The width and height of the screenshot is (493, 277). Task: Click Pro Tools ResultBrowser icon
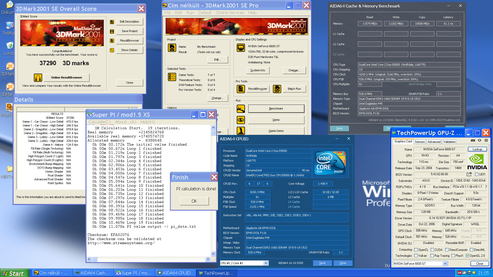tap(241, 89)
